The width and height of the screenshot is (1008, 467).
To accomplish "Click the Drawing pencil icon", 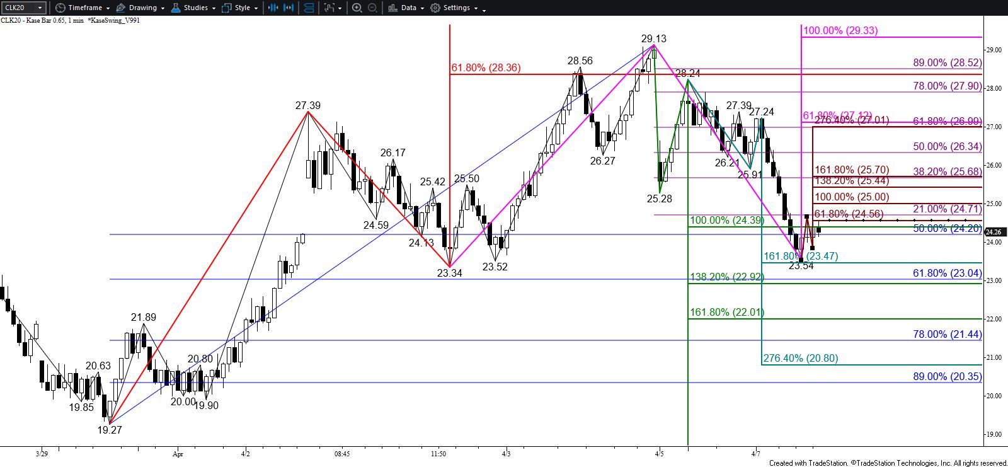I will point(122,8).
